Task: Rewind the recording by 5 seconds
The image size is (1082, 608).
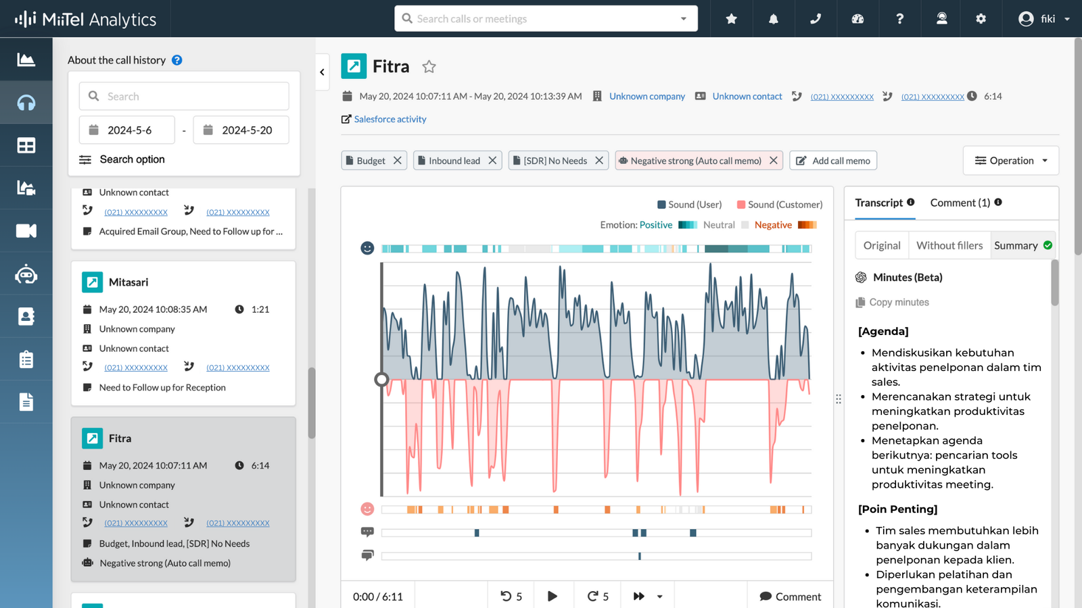Action: [x=511, y=596]
